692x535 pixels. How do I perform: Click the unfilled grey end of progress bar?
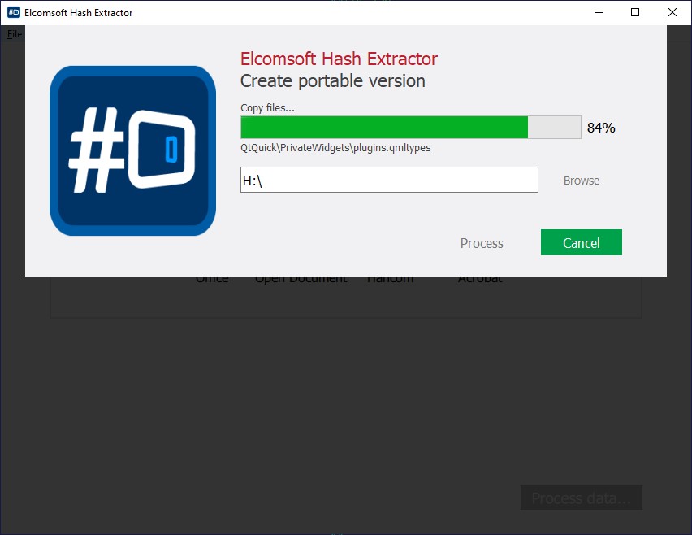pyautogui.click(x=554, y=128)
